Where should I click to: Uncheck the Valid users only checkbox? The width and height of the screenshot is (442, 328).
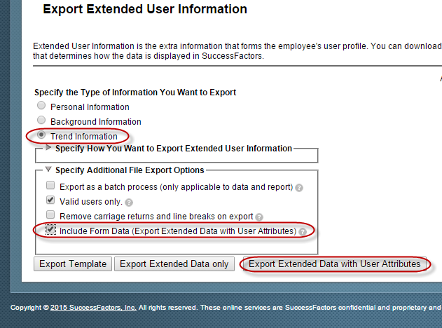[x=50, y=200]
